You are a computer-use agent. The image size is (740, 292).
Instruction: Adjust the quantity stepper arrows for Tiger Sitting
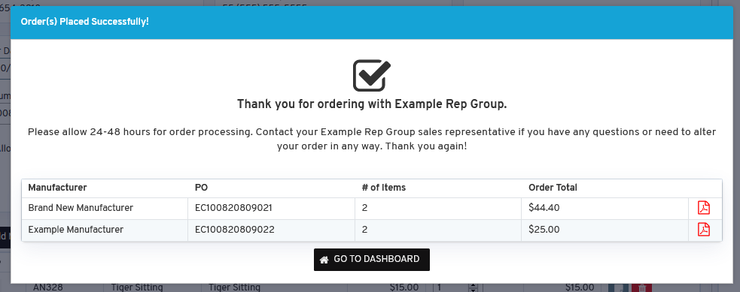pyautogui.click(x=474, y=287)
